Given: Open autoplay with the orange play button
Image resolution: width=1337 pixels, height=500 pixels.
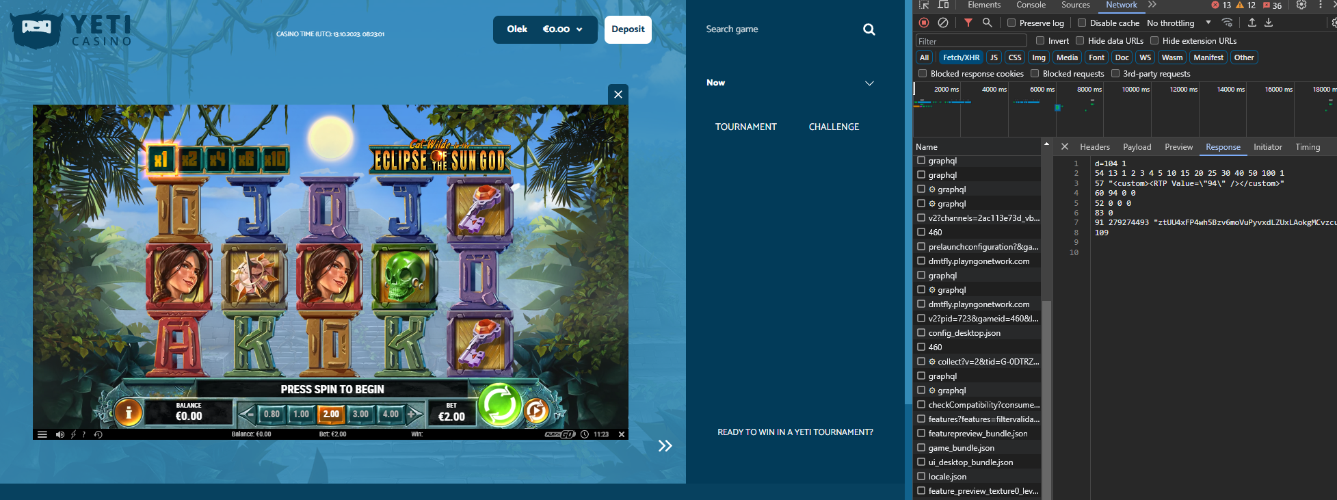Looking at the screenshot, I should (536, 410).
